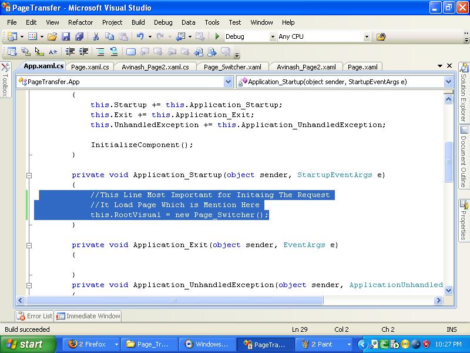
Task: Open the Any CPU platform dropdown
Action: [367, 36]
